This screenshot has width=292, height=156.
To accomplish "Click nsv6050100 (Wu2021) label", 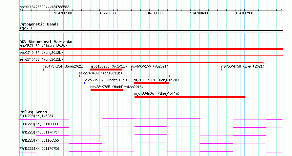I will [150, 66].
